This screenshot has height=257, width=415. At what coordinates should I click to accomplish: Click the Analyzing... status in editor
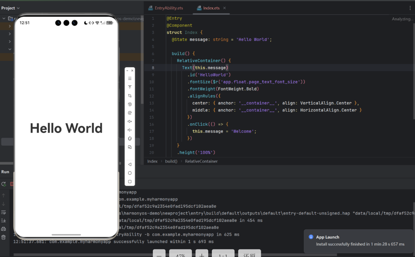(402, 19)
